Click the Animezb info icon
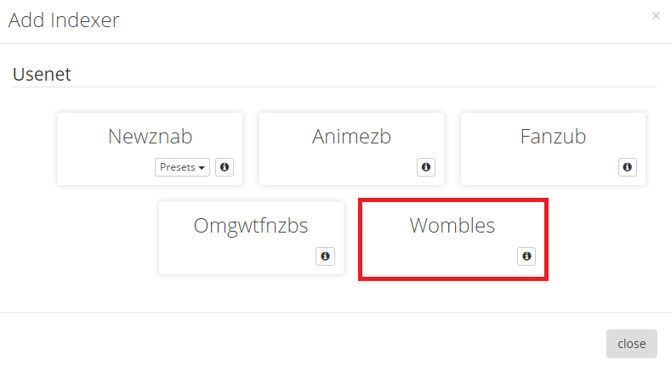Image resolution: width=671 pixels, height=365 pixels. coord(426,167)
